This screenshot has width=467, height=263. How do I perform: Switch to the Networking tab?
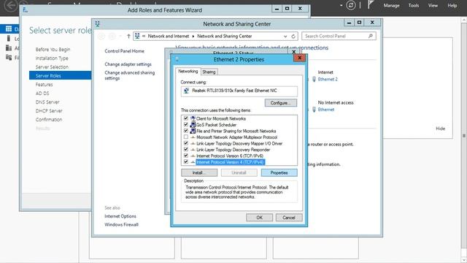188,72
